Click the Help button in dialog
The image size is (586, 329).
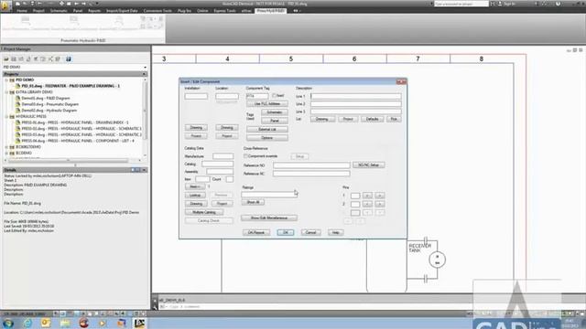336,232
